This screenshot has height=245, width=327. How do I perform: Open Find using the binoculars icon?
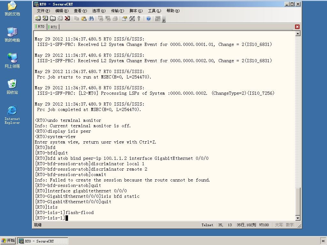91,19
